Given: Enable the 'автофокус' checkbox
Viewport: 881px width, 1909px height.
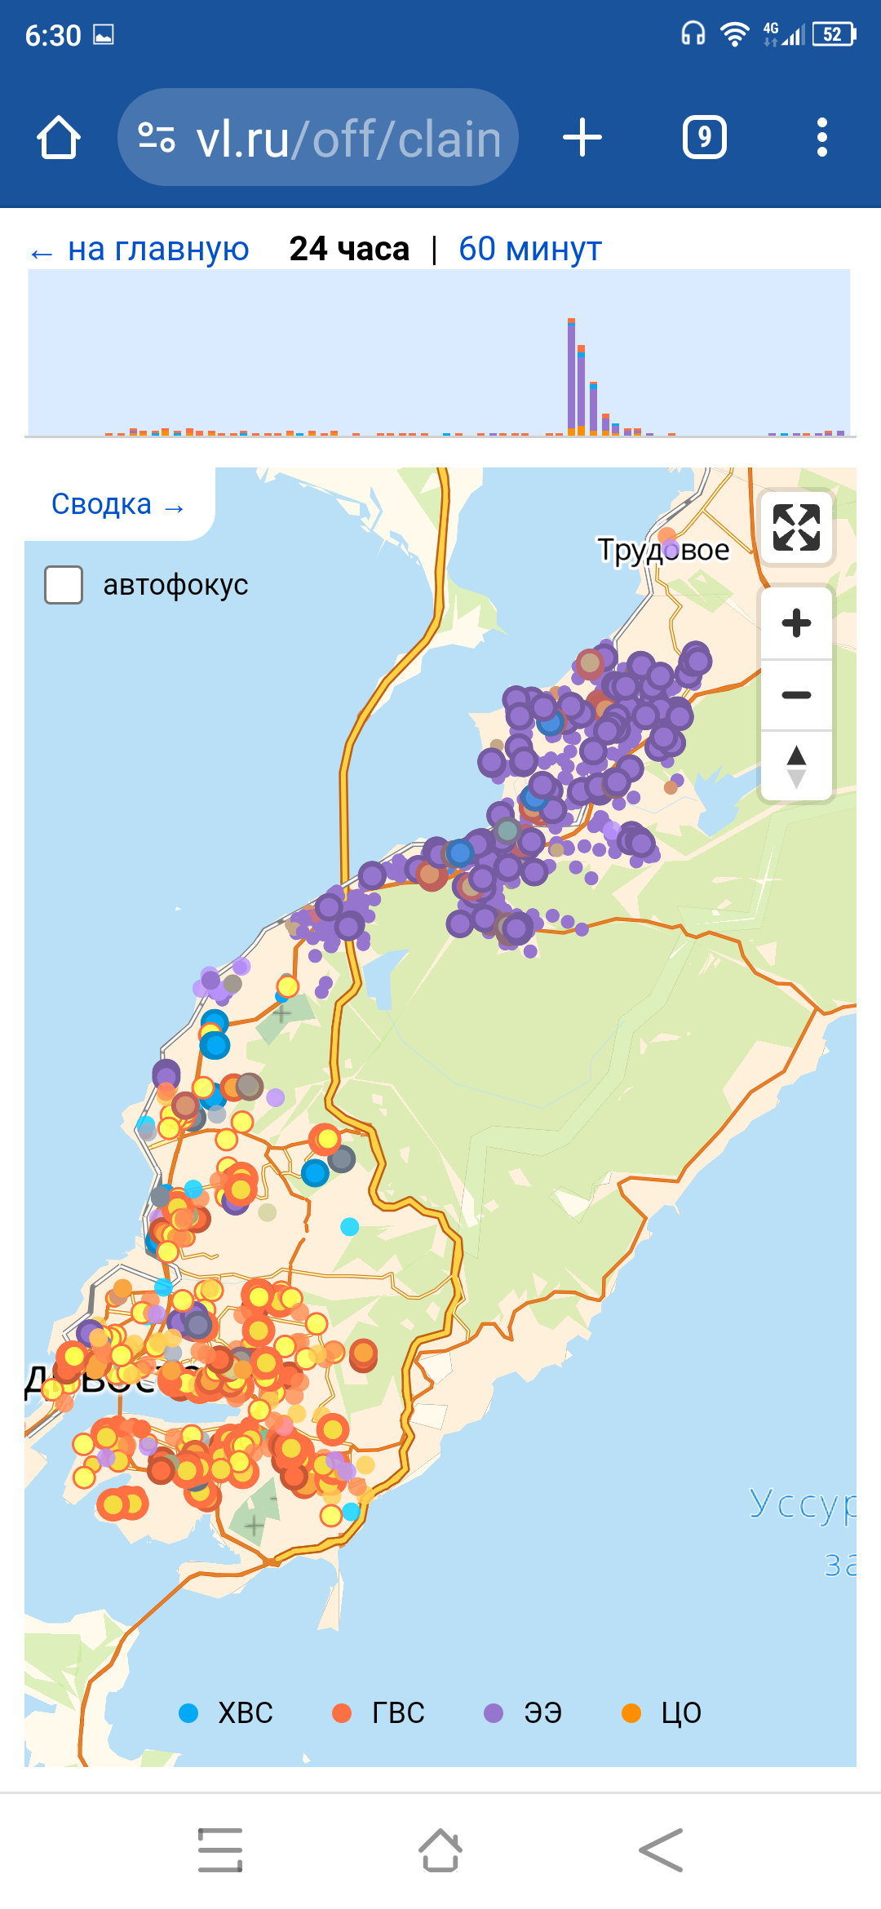Looking at the screenshot, I should pyautogui.click(x=64, y=585).
